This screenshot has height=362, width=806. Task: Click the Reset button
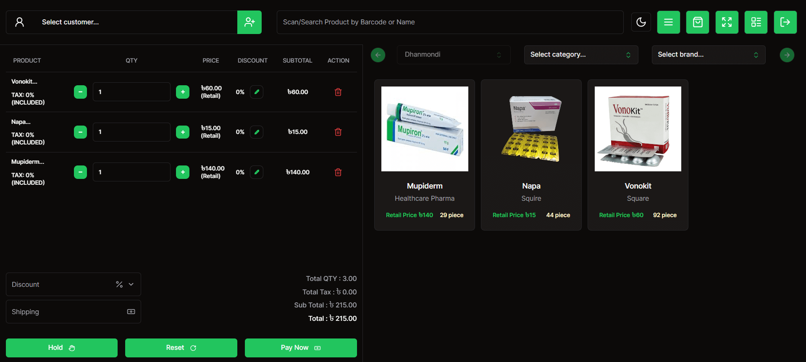(x=181, y=348)
